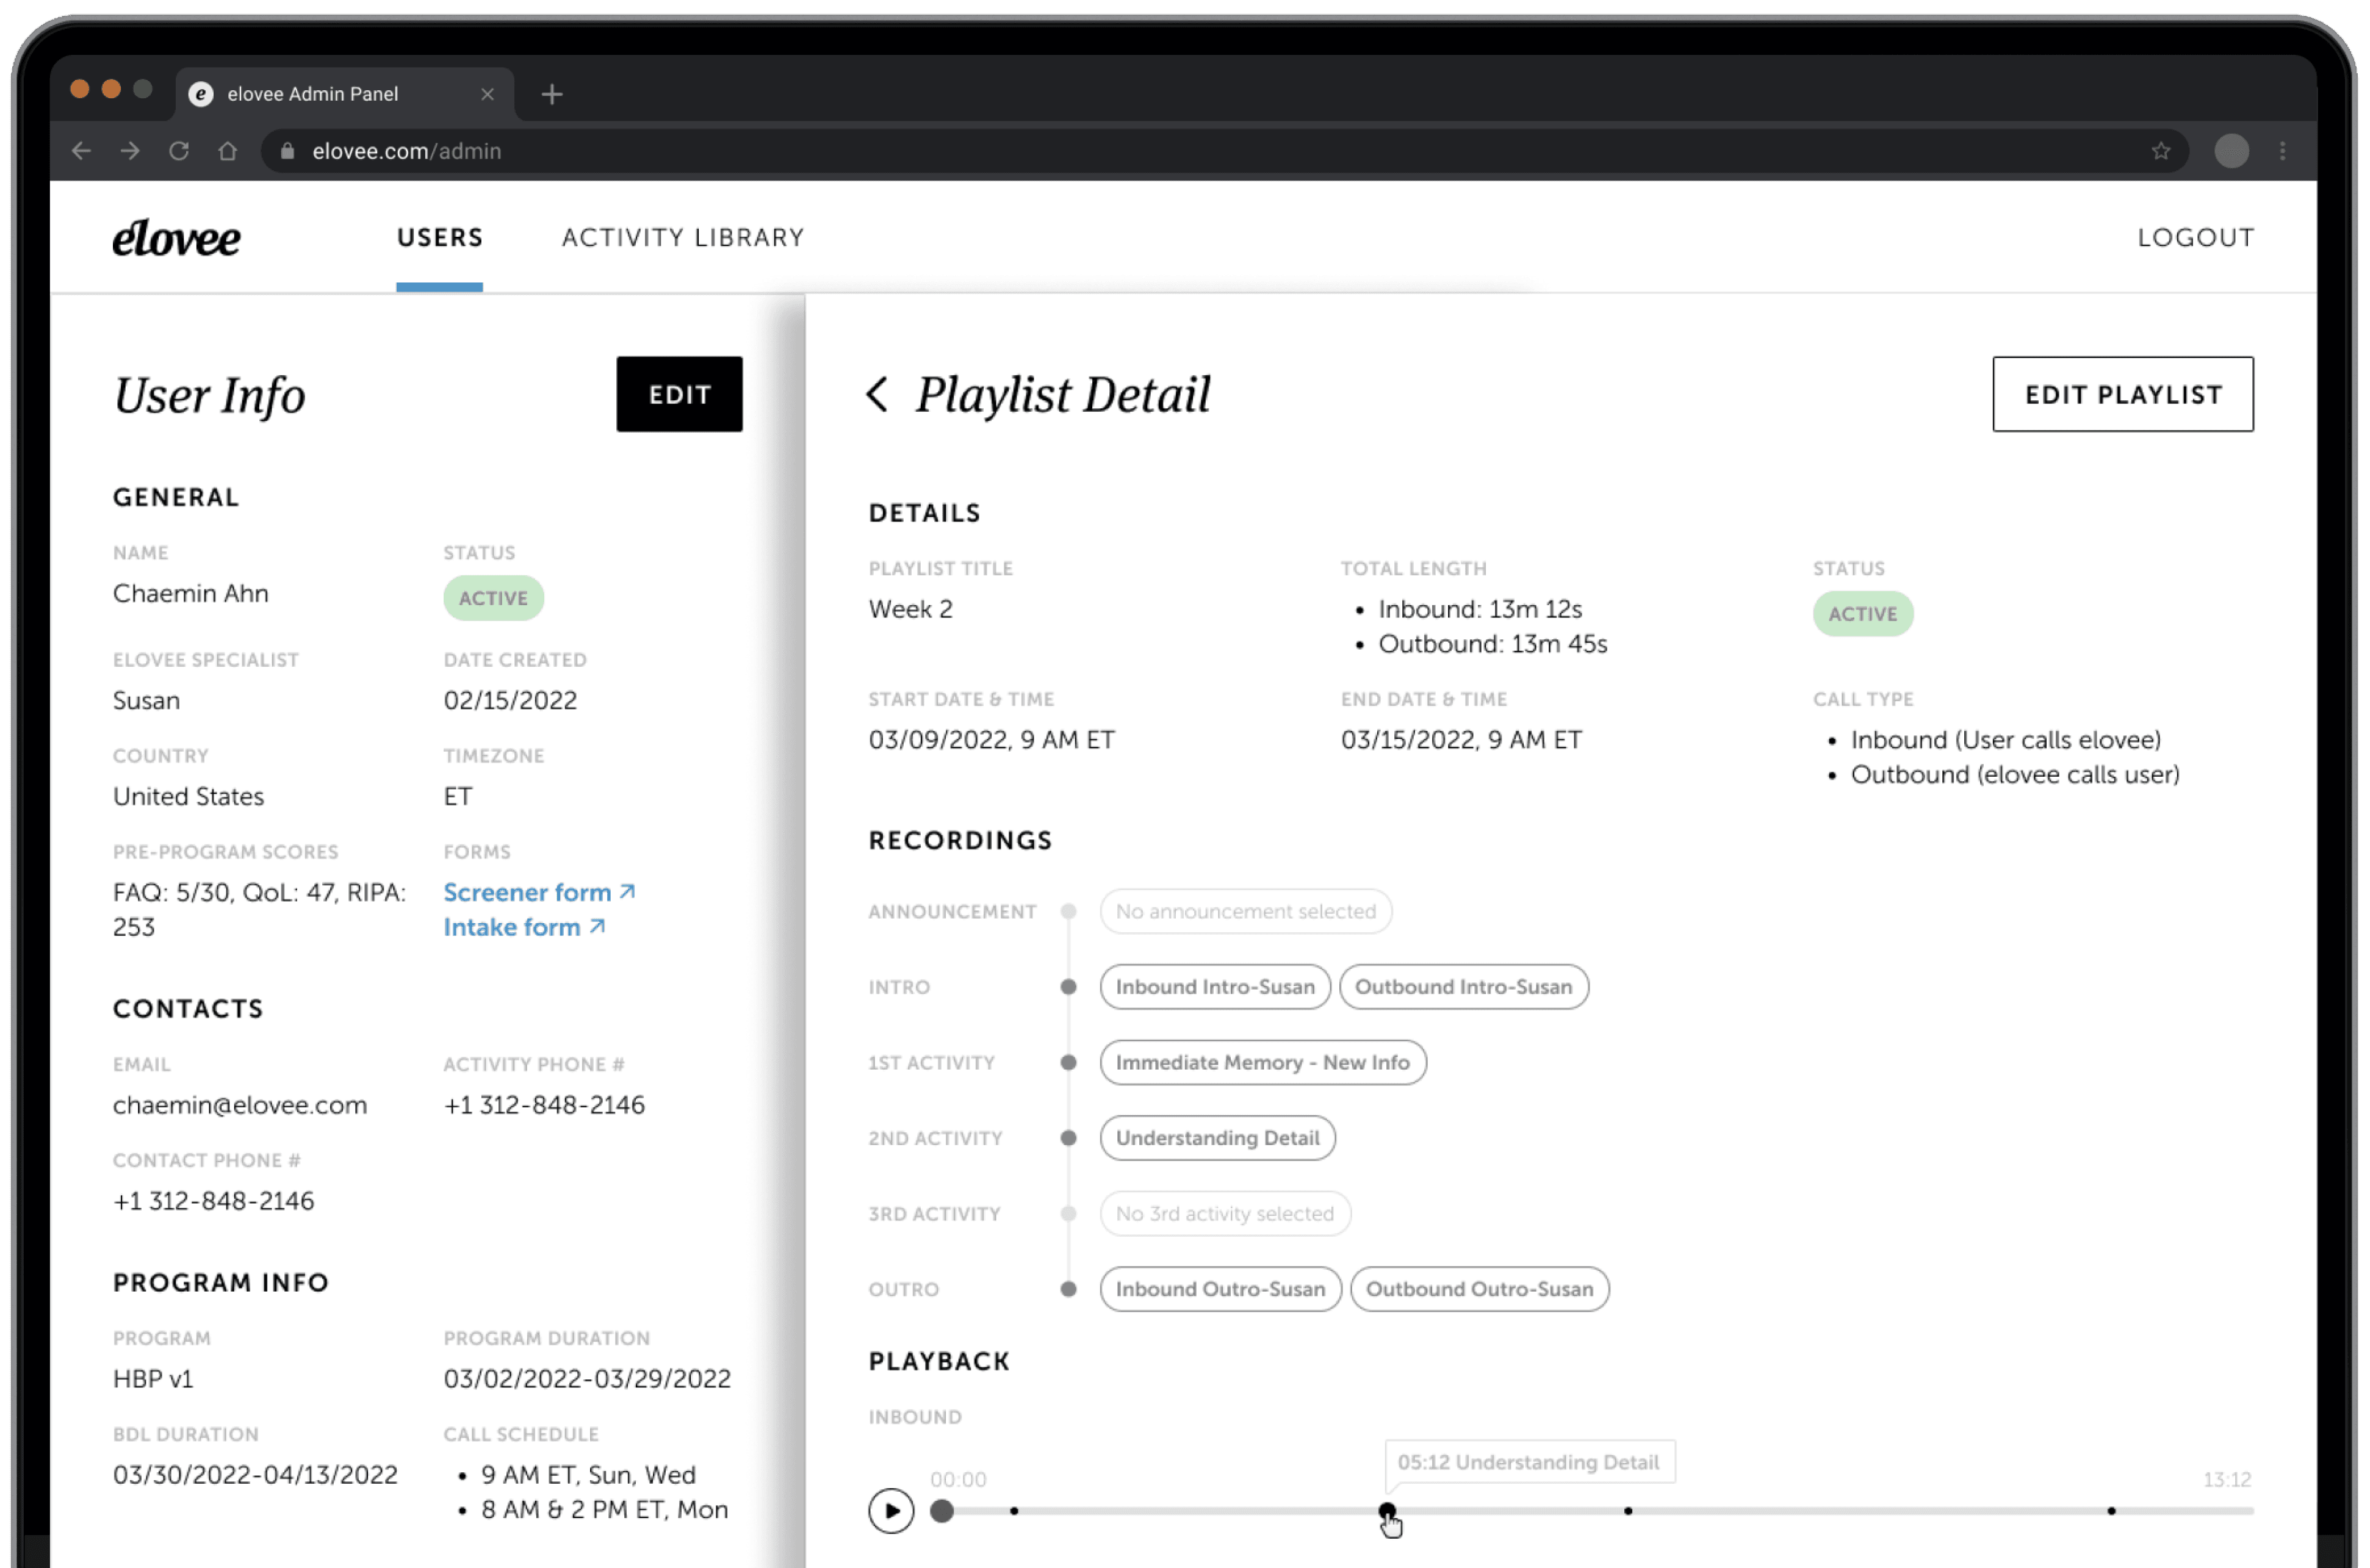Click the name Chaemin Ahn
The height and width of the screenshot is (1568, 2370).
[191, 594]
